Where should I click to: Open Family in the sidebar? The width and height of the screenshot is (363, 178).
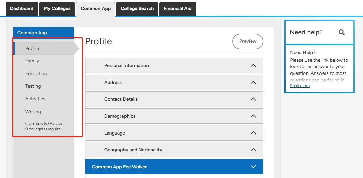32,61
